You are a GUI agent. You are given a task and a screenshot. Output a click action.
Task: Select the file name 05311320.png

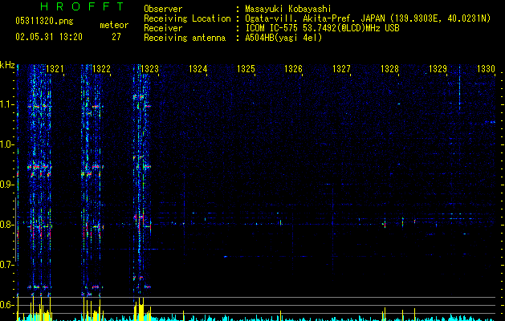[44, 21]
